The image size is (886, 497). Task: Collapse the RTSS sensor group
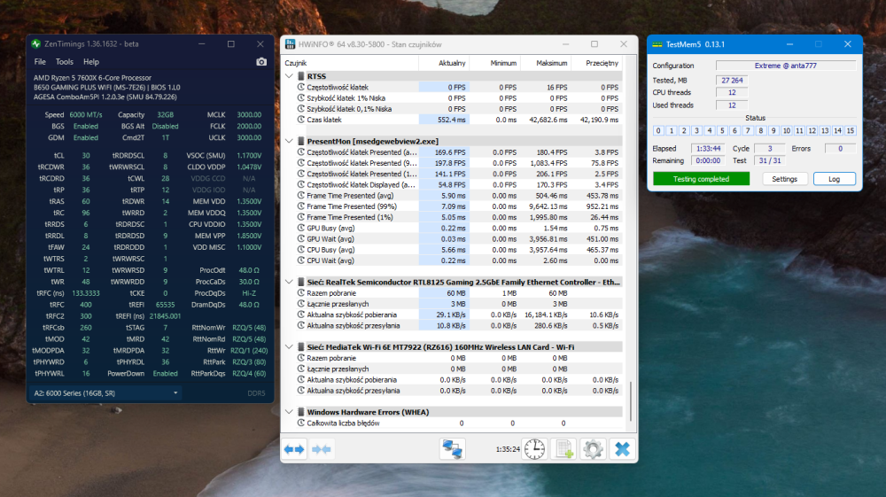tap(288, 76)
